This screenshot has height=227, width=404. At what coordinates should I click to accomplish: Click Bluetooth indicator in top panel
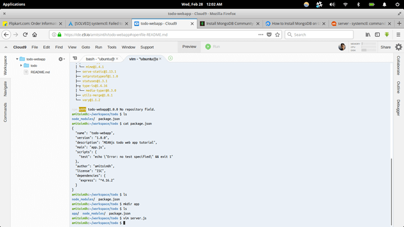pos(358,4)
